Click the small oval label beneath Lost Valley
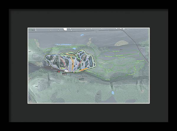The height and width of the screenshot is (131, 177). click(x=82, y=79)
